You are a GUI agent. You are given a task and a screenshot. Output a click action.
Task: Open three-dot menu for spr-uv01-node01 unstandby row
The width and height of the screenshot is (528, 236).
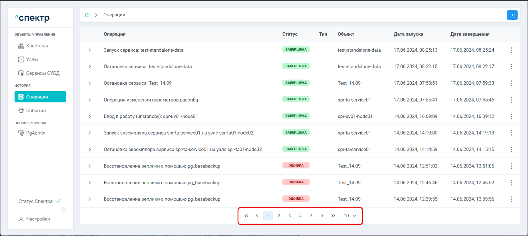click(511, 117)
